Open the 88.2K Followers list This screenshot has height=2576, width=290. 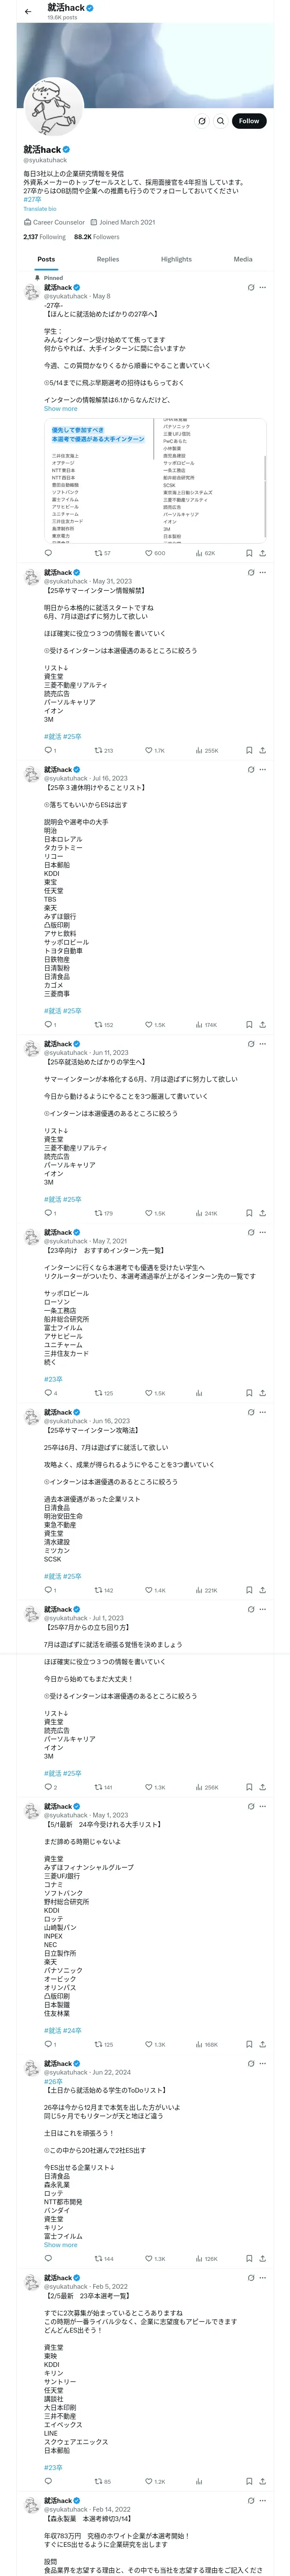pyautogui.click(x=97, y=237)
